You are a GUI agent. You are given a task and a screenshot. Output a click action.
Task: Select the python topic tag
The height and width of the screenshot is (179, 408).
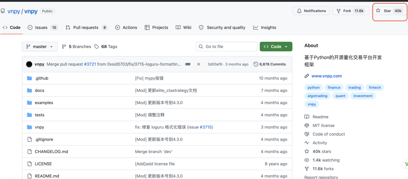point(314,88)
